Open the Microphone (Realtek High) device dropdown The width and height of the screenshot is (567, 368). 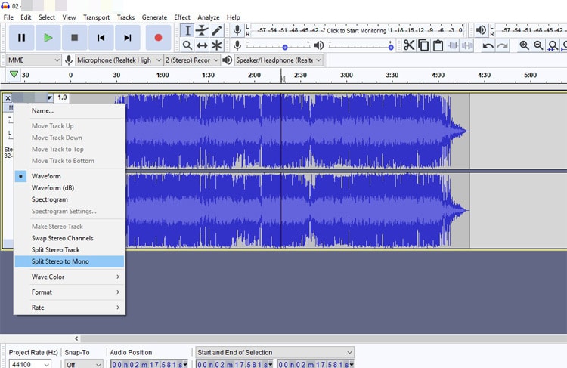tap(119, 60)
